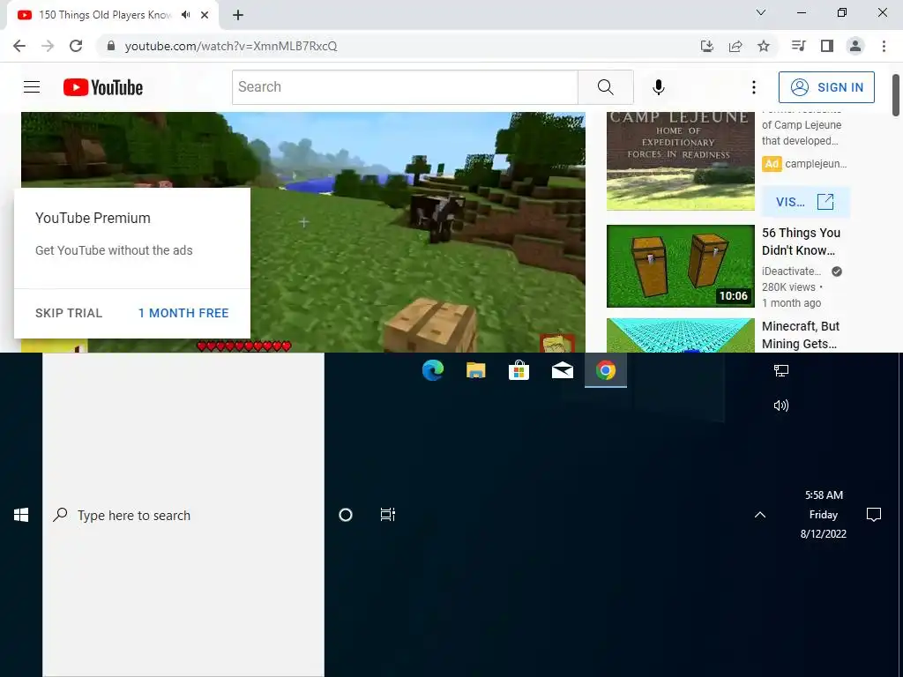The height and width of the screenshot is (677, 903).
Task: Open a new tab
Action: pos(238,15)
